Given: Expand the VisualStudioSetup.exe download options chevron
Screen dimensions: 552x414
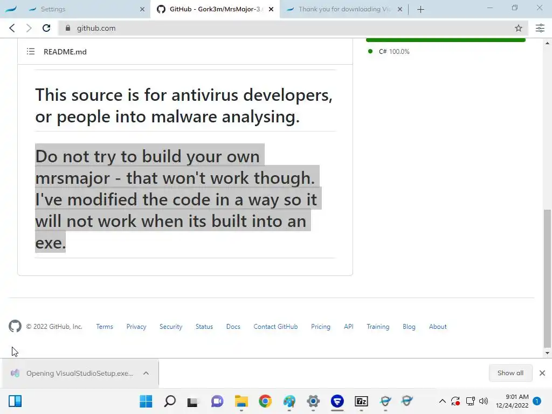Looking at the screenshot, I should tap(146, 373).
